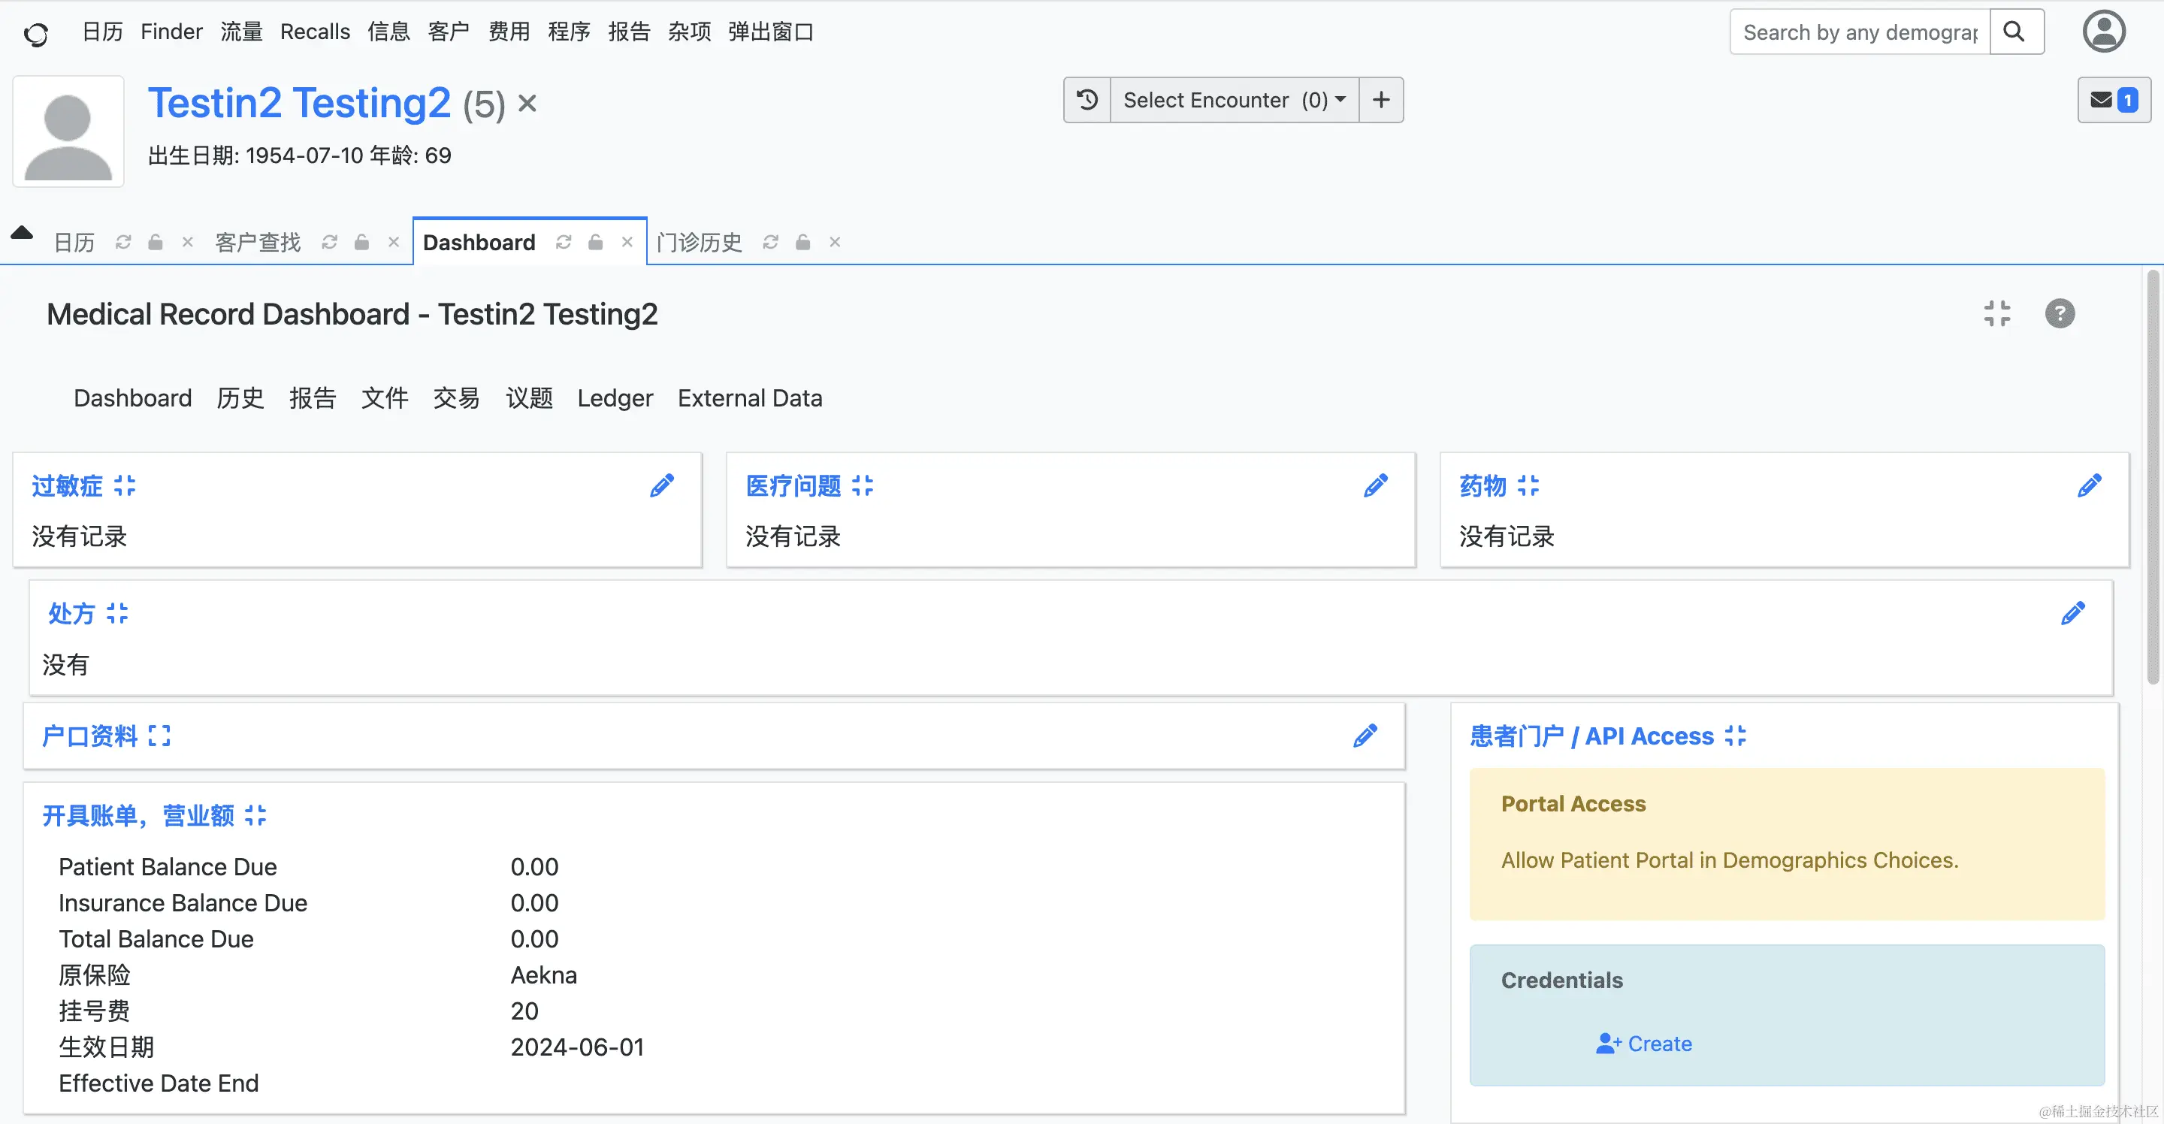
Task: Open the 报告 menu in the top bar
Action: click(x=629, y=31)
